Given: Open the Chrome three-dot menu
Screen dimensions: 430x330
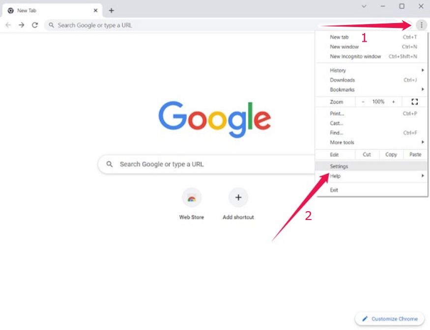Looking at the screenshot, I should pyautogui.click(x=422, y=25).
